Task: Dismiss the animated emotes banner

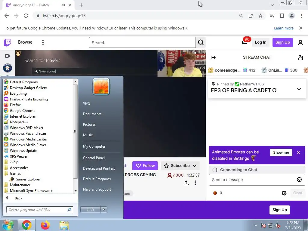Action: (299, 152)
